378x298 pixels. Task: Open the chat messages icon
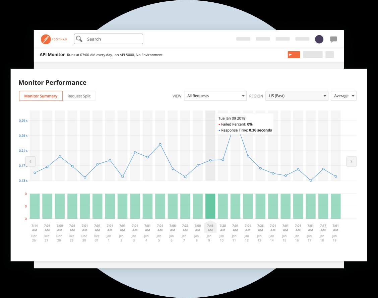pos(333,40)
